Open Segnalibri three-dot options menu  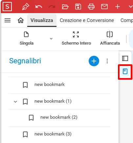tap(107, 61)
